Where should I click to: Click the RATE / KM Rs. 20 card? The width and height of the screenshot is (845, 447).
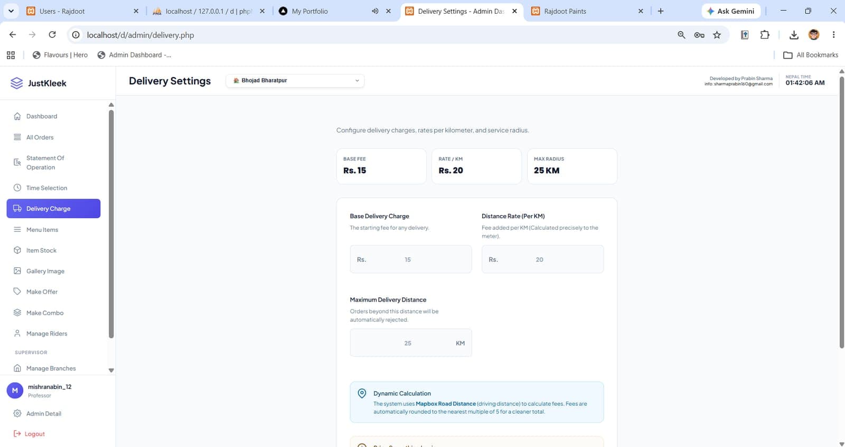pyautogui.click(x=476, y=166)
